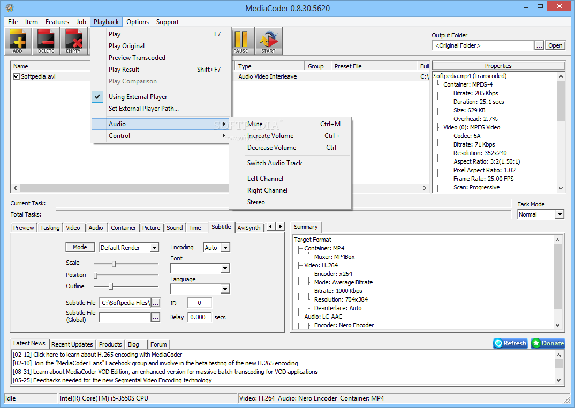Select Increase Volume menu item
The width and height of the screenshot is (575, 408).
290,135
